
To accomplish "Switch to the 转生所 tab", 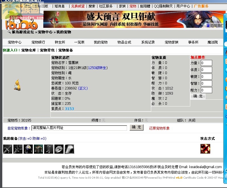I will pos(60,42).
